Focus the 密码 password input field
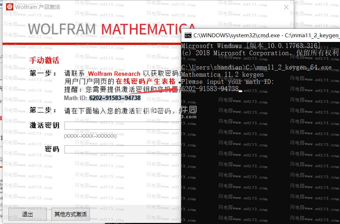This screenshot has height=224, width=340. [123, 149]
